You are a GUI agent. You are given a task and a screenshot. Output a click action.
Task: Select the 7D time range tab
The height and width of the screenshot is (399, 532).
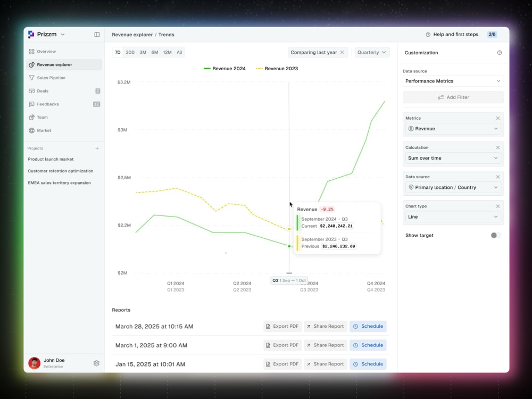coord(118,52)
